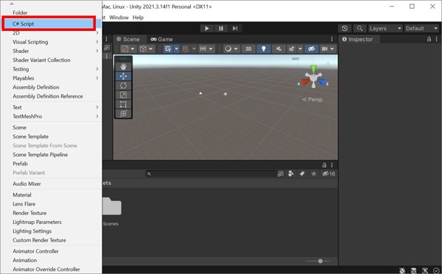Screen dimensions: 442x274
Task: Open the grid visibility dropdown arrow
Action: coord(177,49)
